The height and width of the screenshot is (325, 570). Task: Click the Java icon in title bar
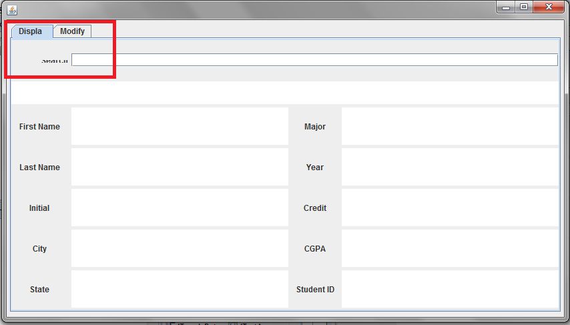tap(12, 10)
